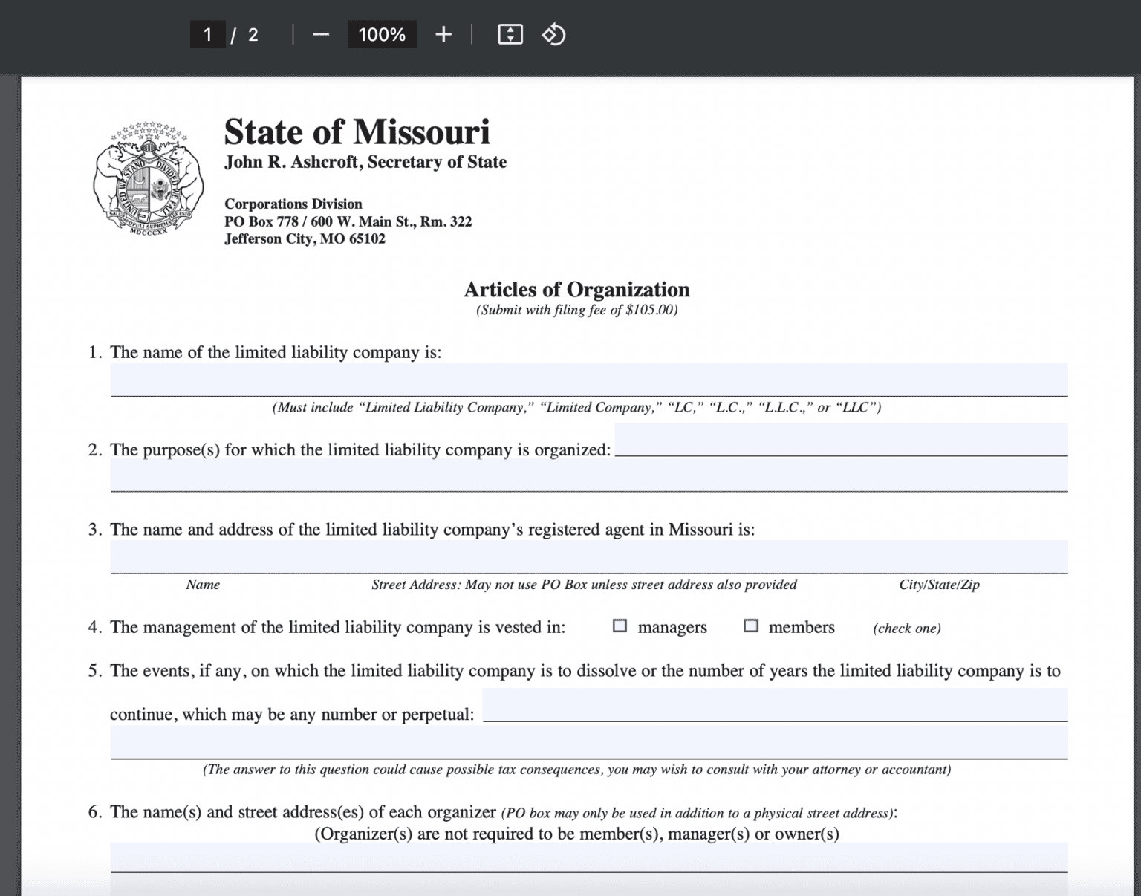Click the 'State of Missouri' title text
This screenshot has height=896, width=1141.
coord(357,132)
